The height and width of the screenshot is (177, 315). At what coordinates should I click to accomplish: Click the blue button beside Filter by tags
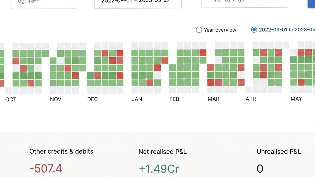coord(311,3)
